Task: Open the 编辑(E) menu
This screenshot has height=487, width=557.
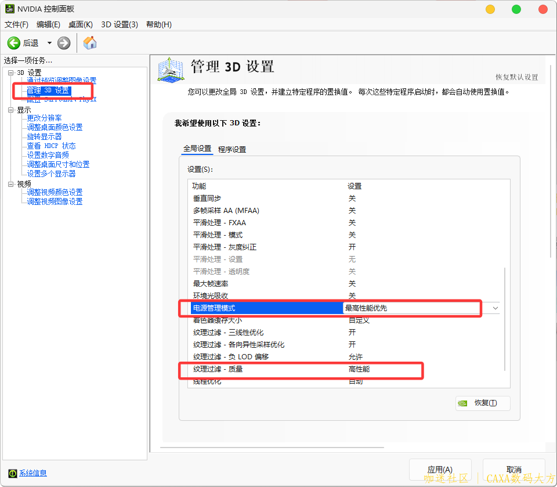Action: [x=48, y=24]
